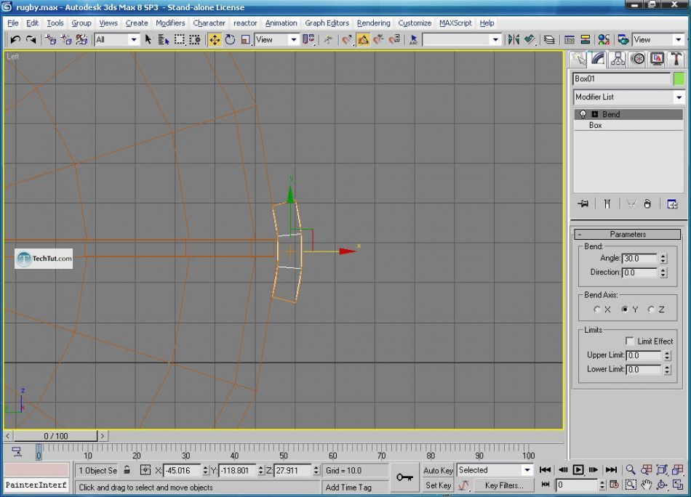Open the Select by Name list icon

[x=164, y=40]
